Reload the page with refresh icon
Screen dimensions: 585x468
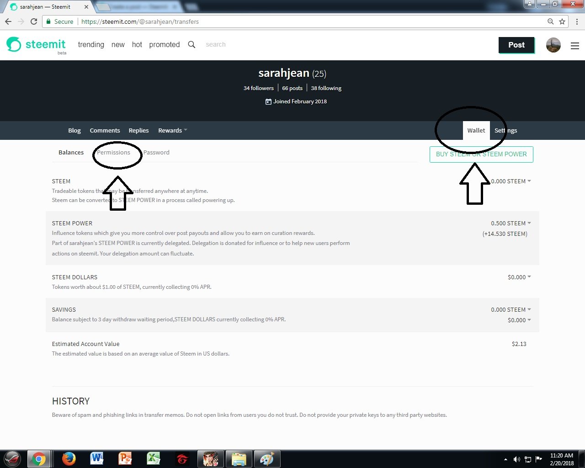tap(34, 21)
